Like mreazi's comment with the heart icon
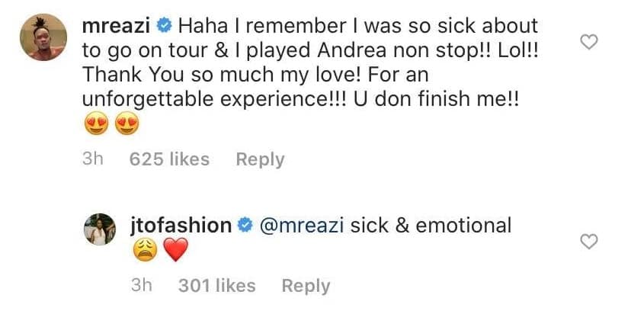This screenshot has height=317, width=631. 589,43
